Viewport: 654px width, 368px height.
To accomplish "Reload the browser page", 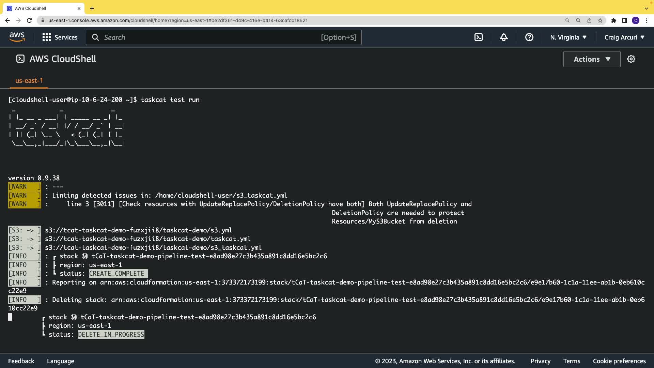I will (29, 20).
